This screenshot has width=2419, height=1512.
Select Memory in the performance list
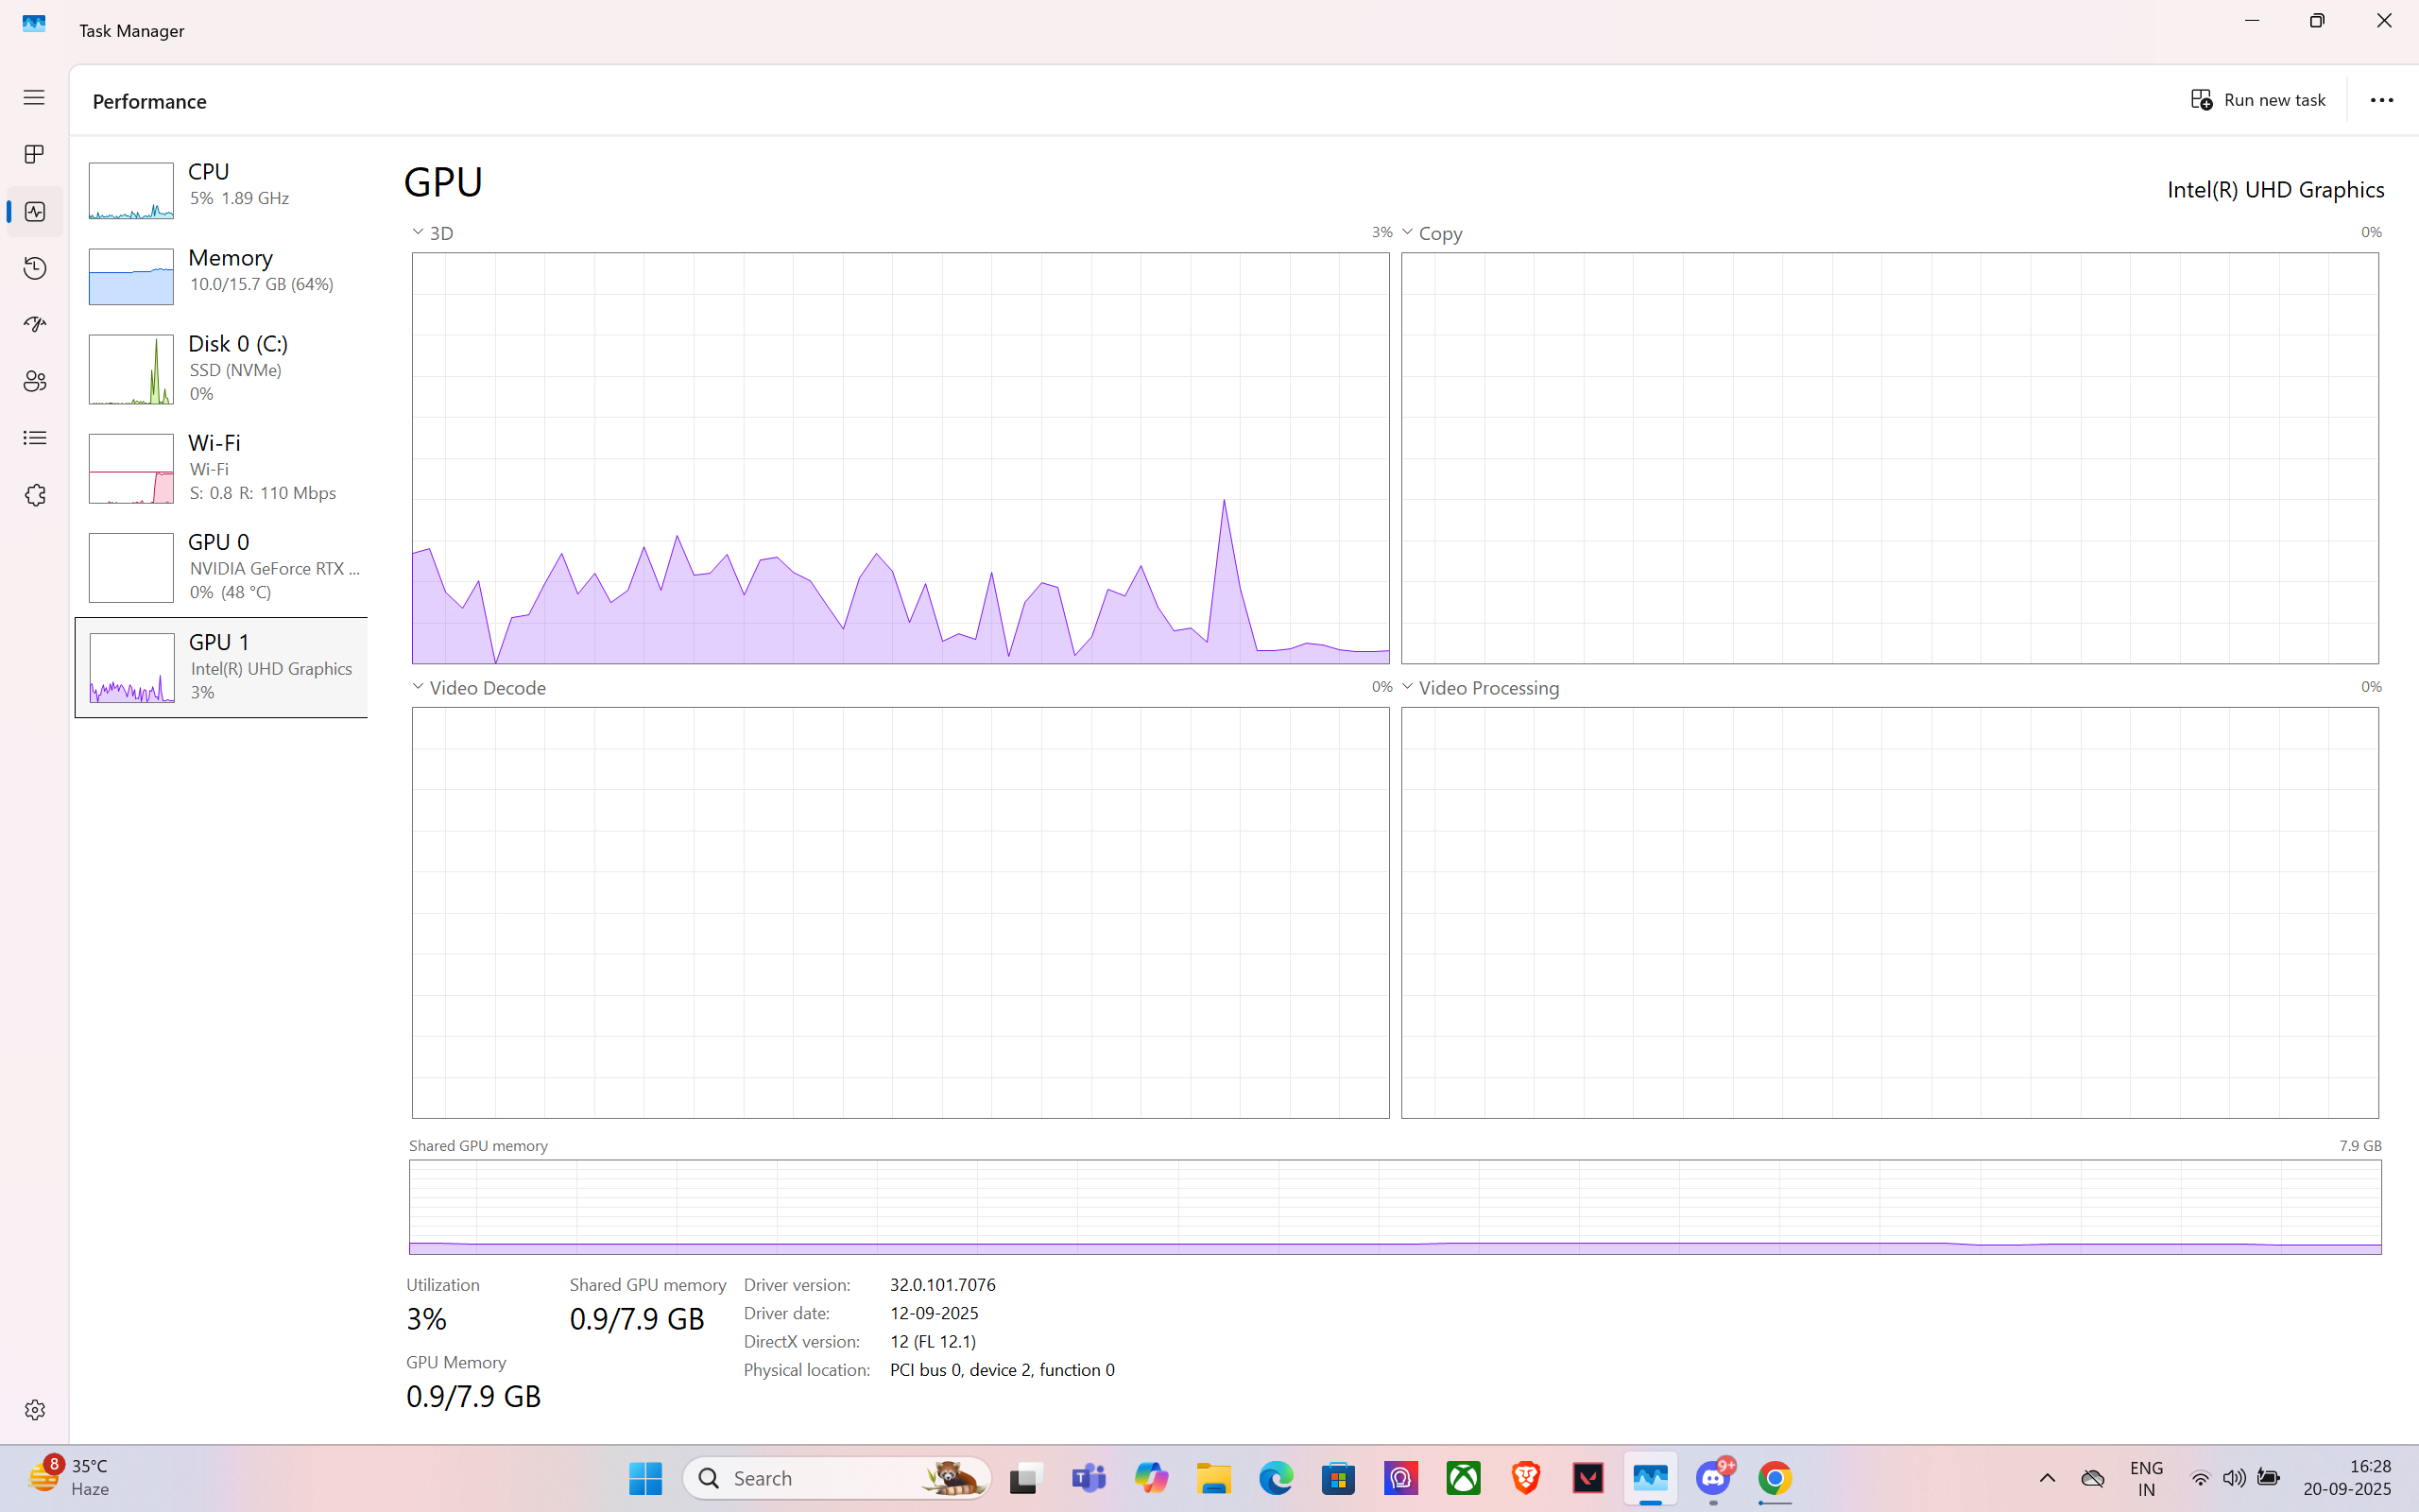coord(222,276)
